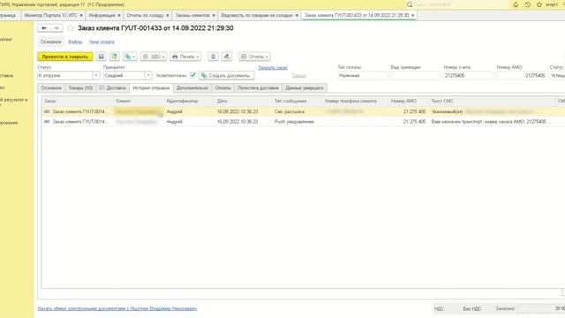Image resolution: width=565 pixels, height=318 pixels.
Task: Open the Логистика доставки tab
Action: click(258, 88)
